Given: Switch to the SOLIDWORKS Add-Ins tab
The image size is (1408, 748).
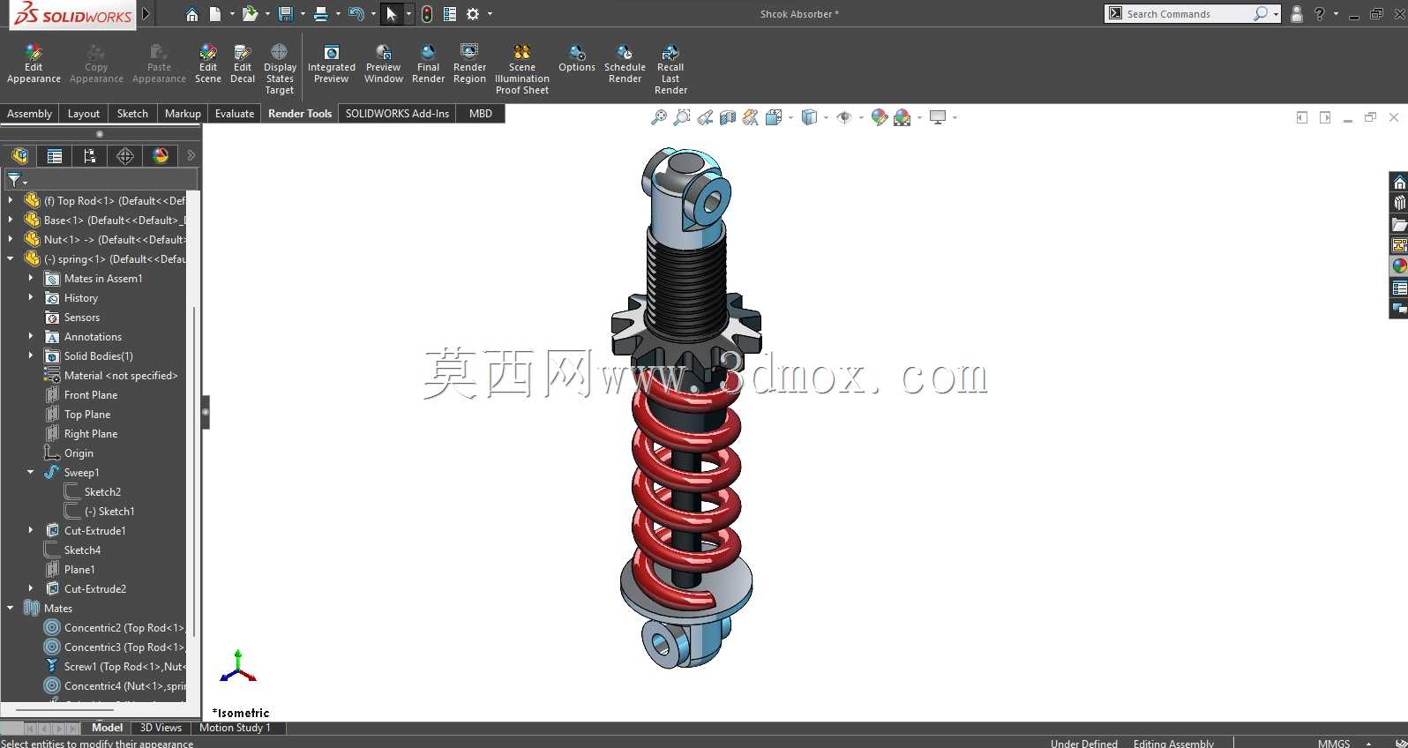Looking at the screenshot, I should (397, 114).
